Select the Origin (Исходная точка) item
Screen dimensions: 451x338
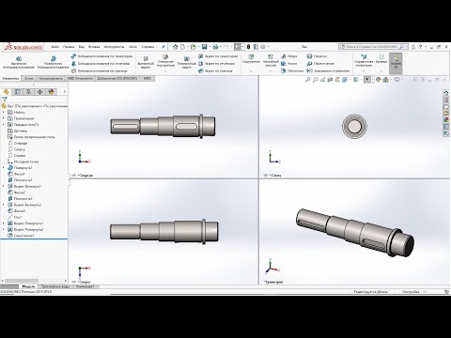[23, 161]
